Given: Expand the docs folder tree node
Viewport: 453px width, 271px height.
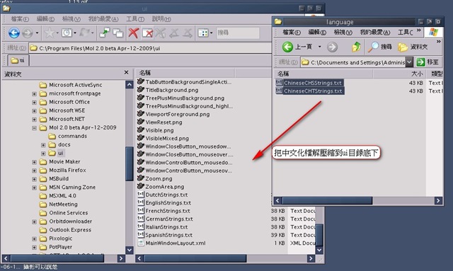Looking at the screenshot, I should point(43,145).
